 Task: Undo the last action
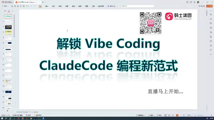(27, 6)
